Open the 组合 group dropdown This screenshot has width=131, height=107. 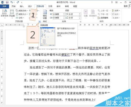pyautogui.click(x=116, y=14)
